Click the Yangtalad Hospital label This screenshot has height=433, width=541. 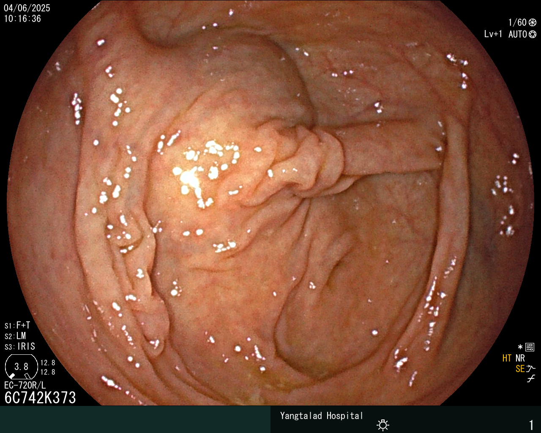tap(322, 416)
